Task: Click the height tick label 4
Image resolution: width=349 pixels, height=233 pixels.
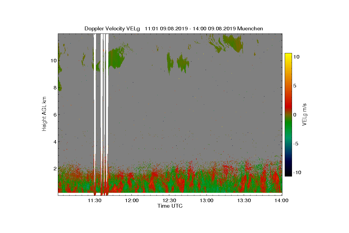Action: click(x=54, y=142)
